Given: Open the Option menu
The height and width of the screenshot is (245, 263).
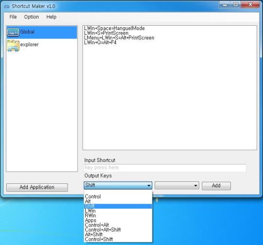Looking at the screenshot, I should [31, 17].
